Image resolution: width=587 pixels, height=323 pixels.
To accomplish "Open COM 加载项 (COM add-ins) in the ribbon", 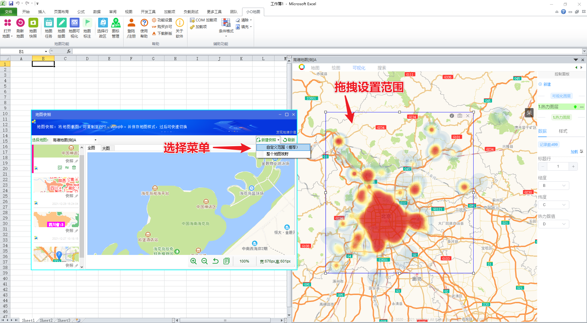I will [204, 20].
